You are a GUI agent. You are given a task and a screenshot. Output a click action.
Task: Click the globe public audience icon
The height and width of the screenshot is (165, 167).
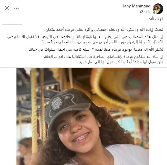[x=141, y=11]
